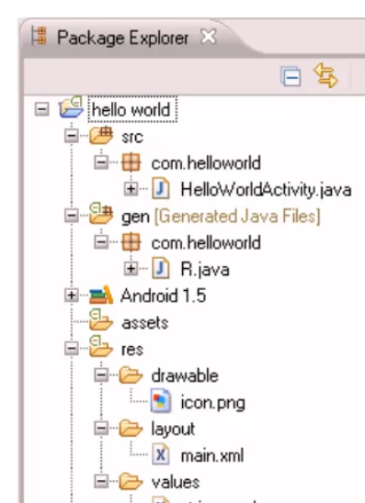Image resolution: width=365 pixels, height=503 pixels.
Task: Click the assets folder icon
Action: point(101,319)
